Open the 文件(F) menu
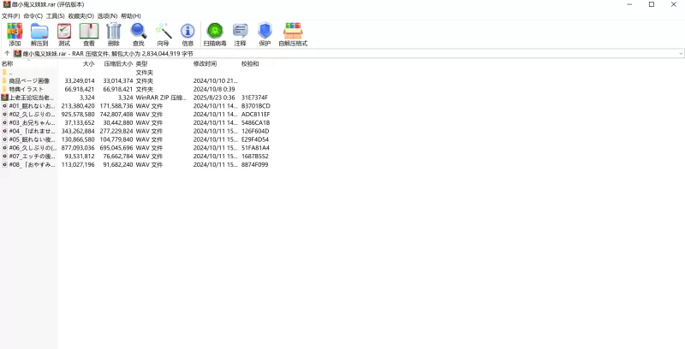 tap(11, 15)
